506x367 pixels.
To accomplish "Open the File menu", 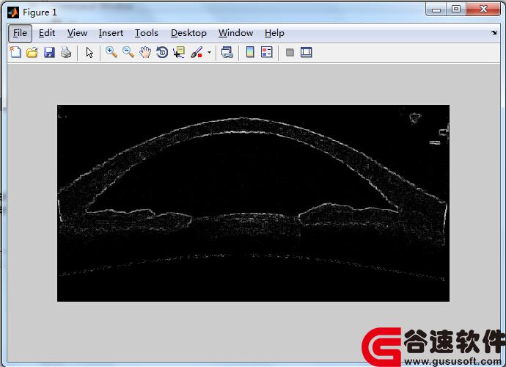I will click(x=20, y=33).
